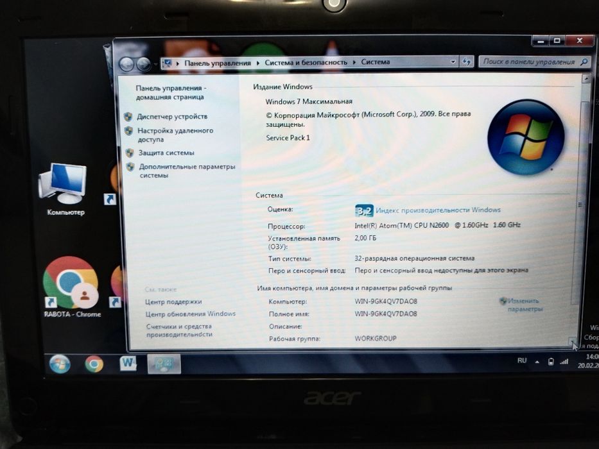Click shield icon beside Диспетчер устройств
This screenshot has height=449, width=599.
point(128,117)
